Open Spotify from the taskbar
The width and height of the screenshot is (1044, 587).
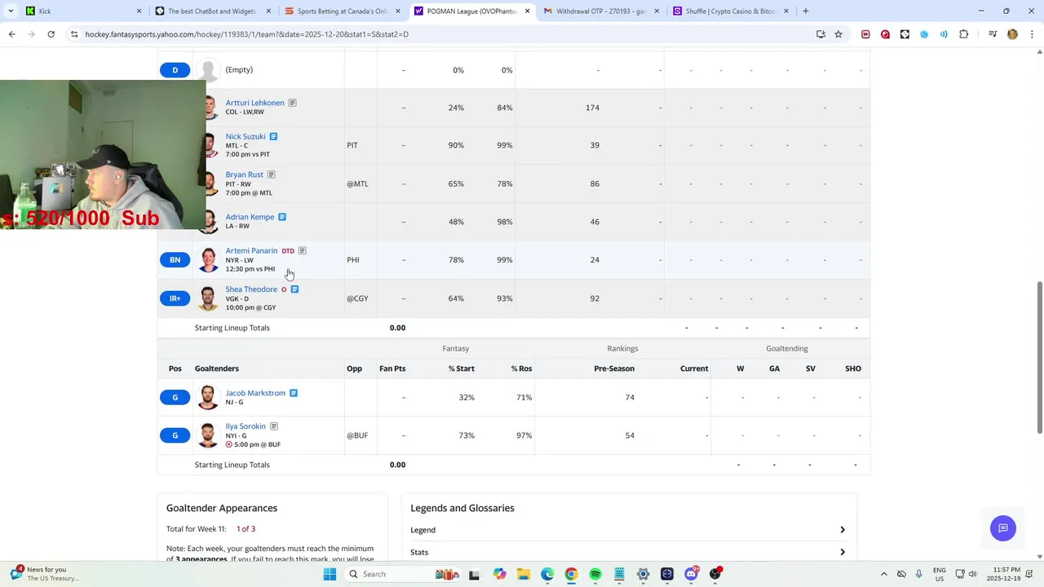[x=595, y=574]
